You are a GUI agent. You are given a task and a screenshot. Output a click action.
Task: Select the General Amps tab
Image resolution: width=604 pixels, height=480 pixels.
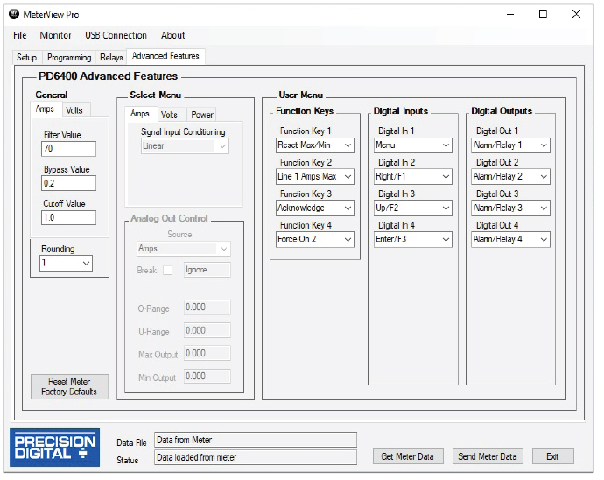45,109
